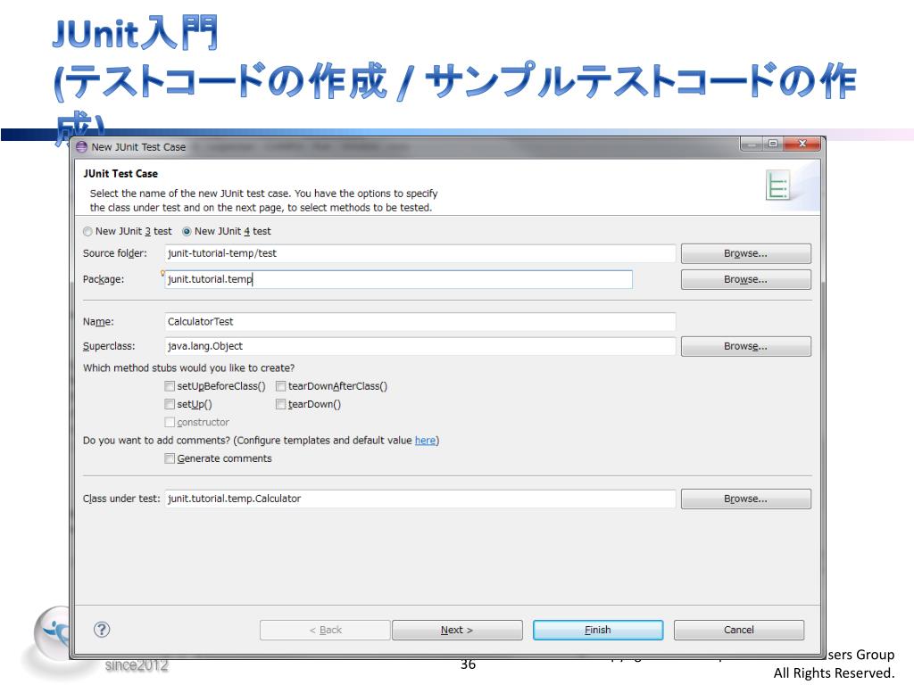Click the 'New JUnit Test Case' title text
The width and height of the screenshot is (914, 685).
pyautogui.click(x=138, y=147)
